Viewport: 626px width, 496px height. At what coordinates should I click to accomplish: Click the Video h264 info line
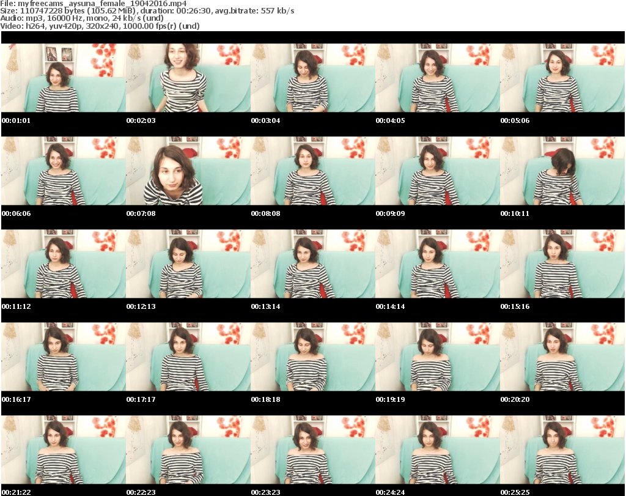100,26
